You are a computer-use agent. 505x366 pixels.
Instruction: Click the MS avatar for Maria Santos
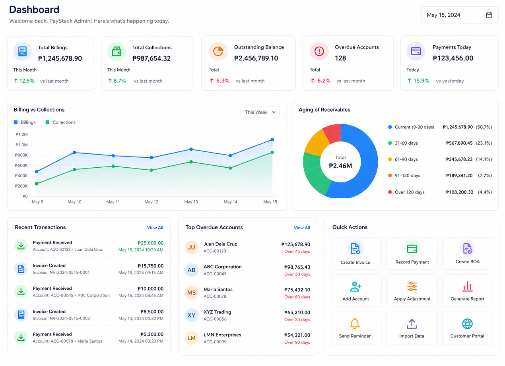(x=192, y=292)
